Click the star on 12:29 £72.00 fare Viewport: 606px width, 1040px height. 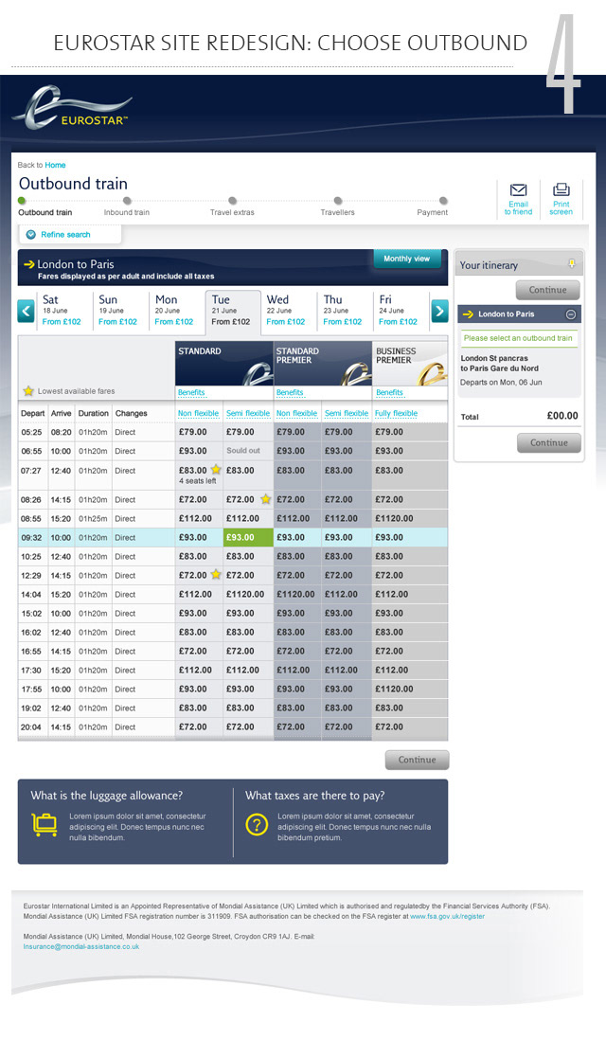216,574
